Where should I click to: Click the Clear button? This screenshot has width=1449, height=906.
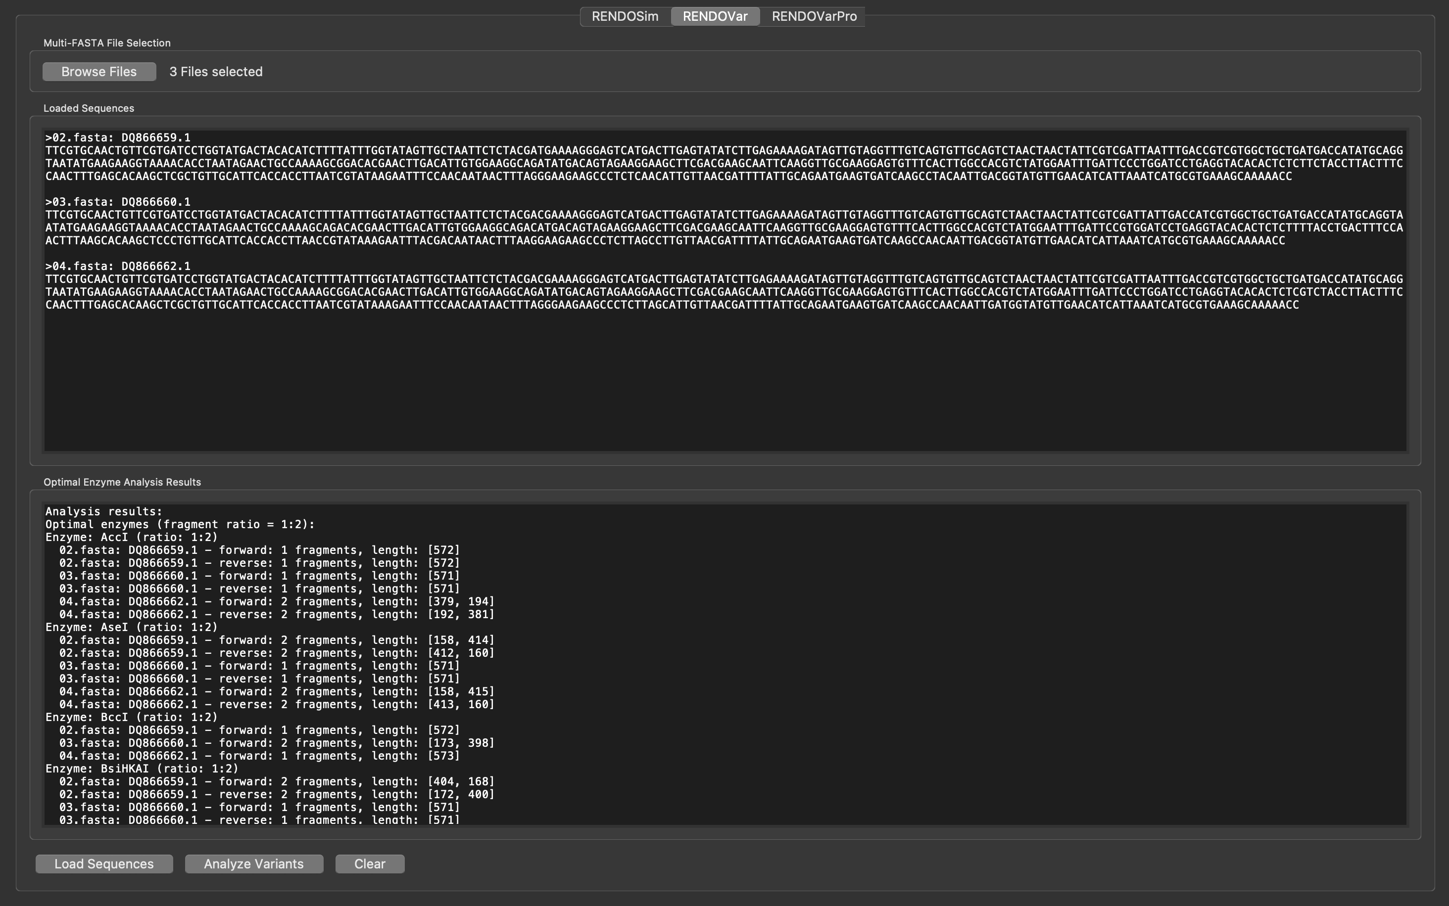[x=369, y=863]
